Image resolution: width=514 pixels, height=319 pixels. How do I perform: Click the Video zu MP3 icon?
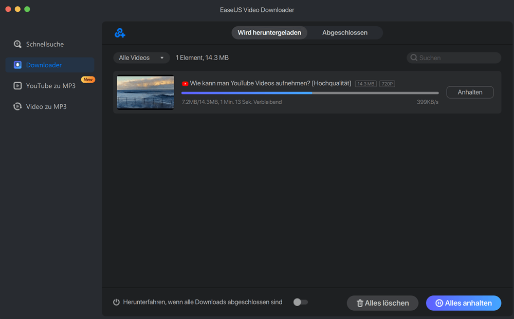(17, 107)
